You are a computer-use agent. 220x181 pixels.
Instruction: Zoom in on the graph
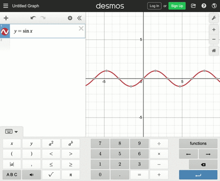(x=214, y=30)
